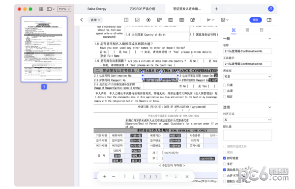Image resolution: width=295 pixels, height=189 pixels.
Task: Select the 접수번호 dark form field tag
Action: pyautogui.click(x=175, y=141)
